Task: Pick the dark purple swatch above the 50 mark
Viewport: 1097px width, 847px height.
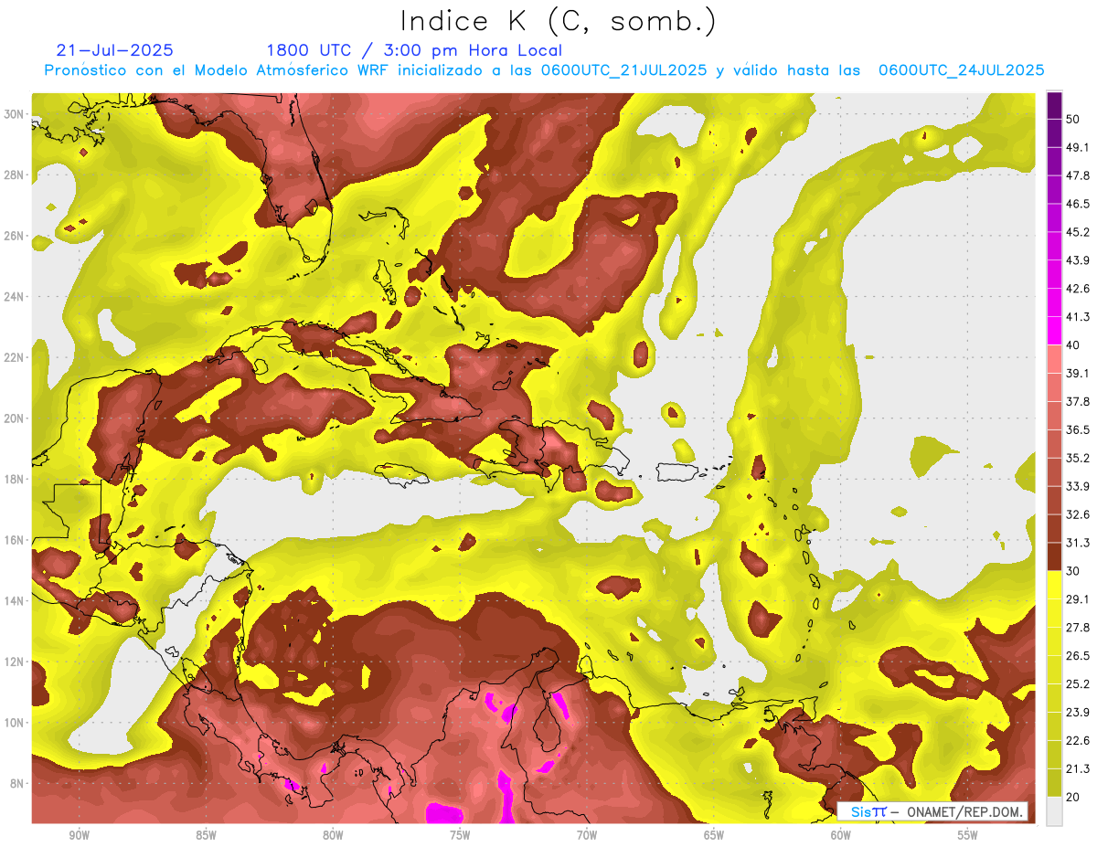Action: 1054,105
